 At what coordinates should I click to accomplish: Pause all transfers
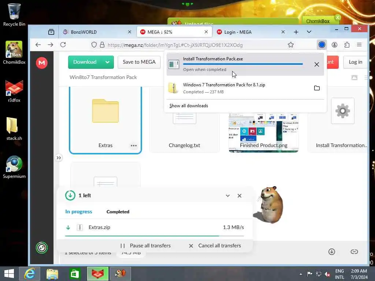[145, 246]
